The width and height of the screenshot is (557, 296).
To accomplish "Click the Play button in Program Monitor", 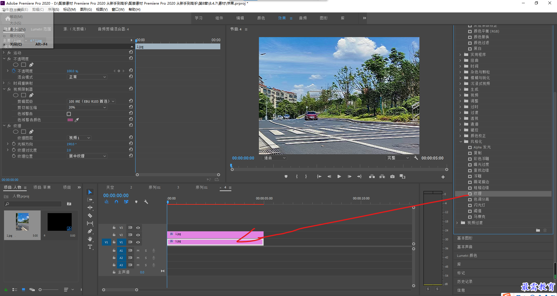I will (339, 177).
